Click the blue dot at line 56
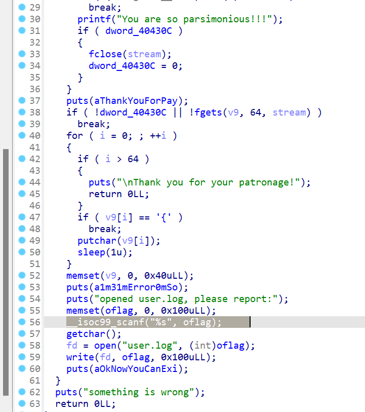The width and height of the screenshot is (365, 412). tap(21, 322)
